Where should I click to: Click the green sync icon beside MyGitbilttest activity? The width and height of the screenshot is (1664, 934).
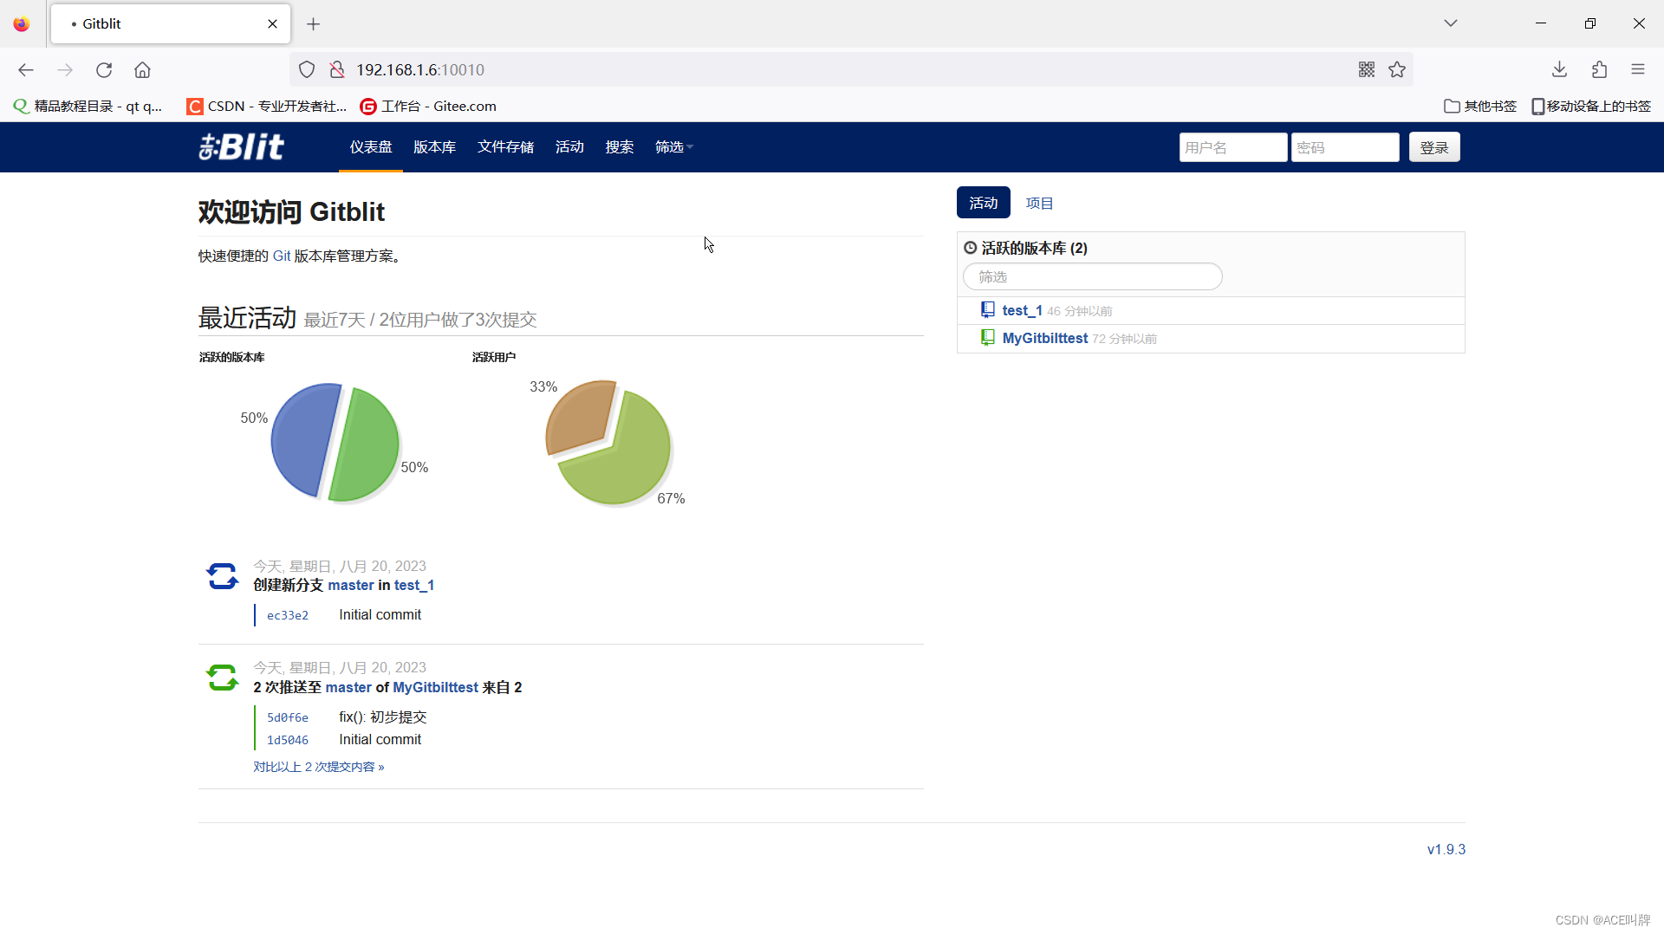pyautogui.click(x=222, y=678)
